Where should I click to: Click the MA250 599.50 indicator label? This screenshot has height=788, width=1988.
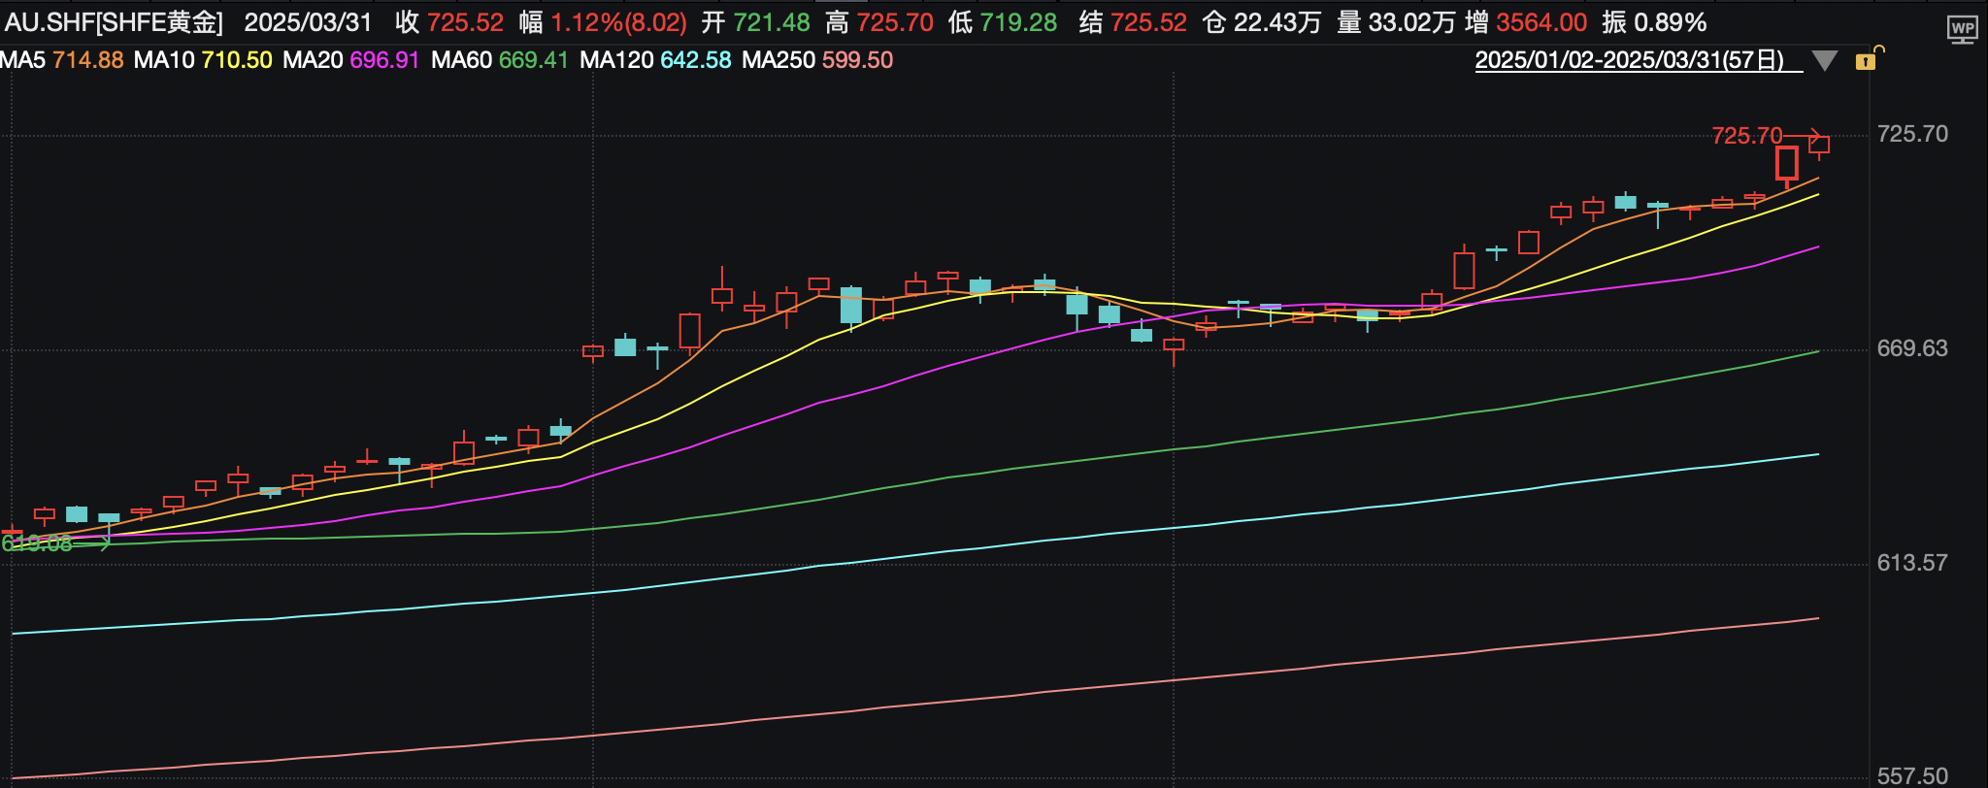(817, 60)
